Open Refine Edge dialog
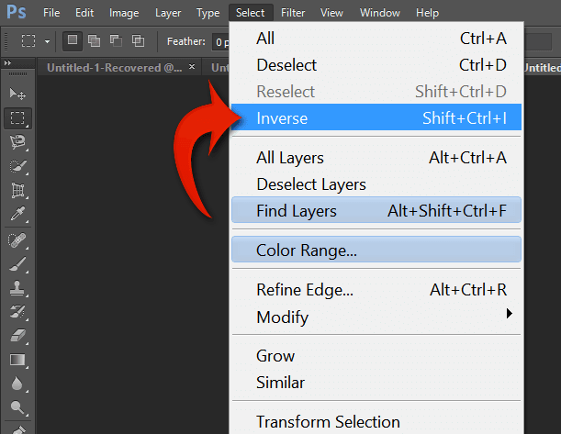561x434 pixels. (x=376, y=290)
